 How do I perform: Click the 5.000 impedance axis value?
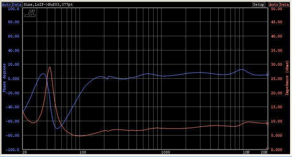[277, 135]
